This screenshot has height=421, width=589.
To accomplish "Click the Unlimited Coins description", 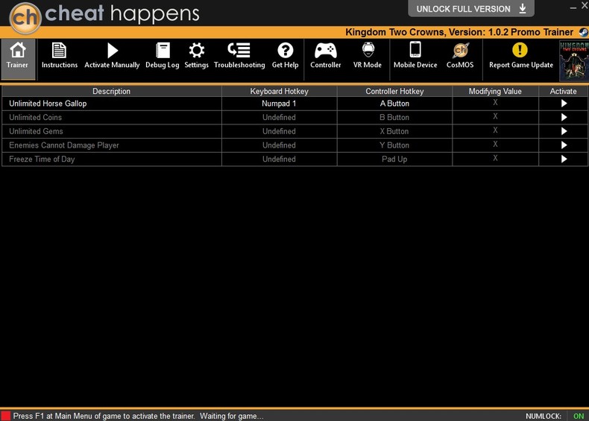I will pos(35,118).
